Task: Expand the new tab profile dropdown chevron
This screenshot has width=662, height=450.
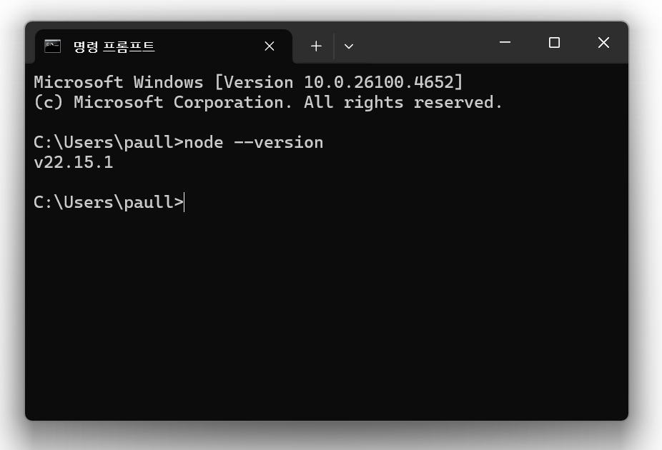Action: coord(349,46)
